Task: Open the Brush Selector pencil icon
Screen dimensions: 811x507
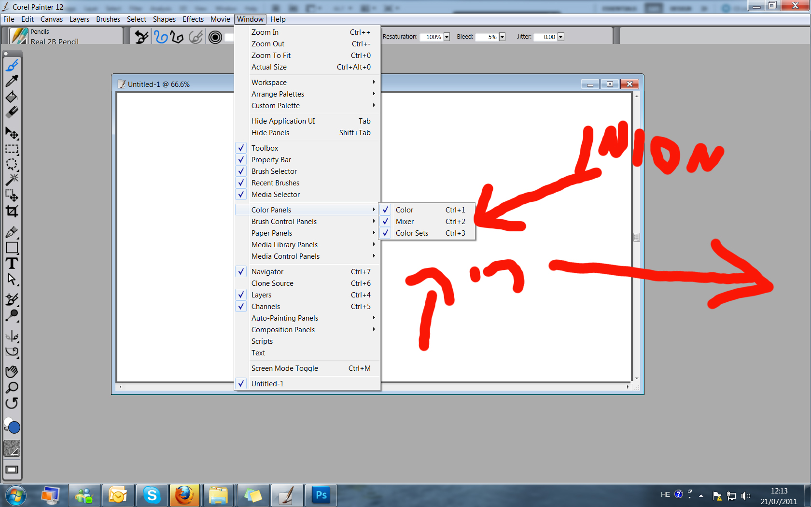Action: 19,36
